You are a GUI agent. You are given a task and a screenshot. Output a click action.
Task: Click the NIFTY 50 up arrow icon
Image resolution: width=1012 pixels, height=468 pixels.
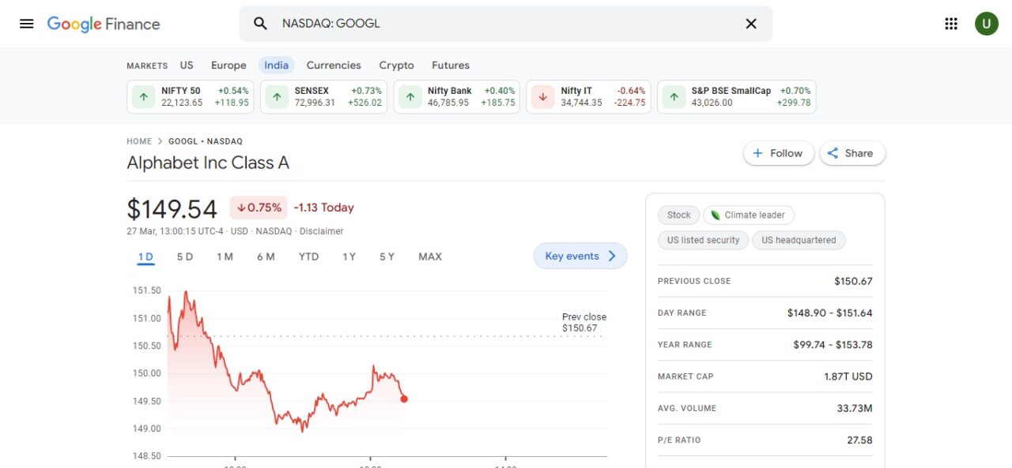[x=143, y=97]
